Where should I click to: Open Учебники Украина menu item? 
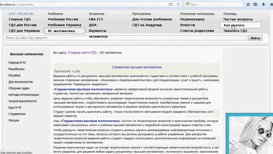(x=64, y=25)
